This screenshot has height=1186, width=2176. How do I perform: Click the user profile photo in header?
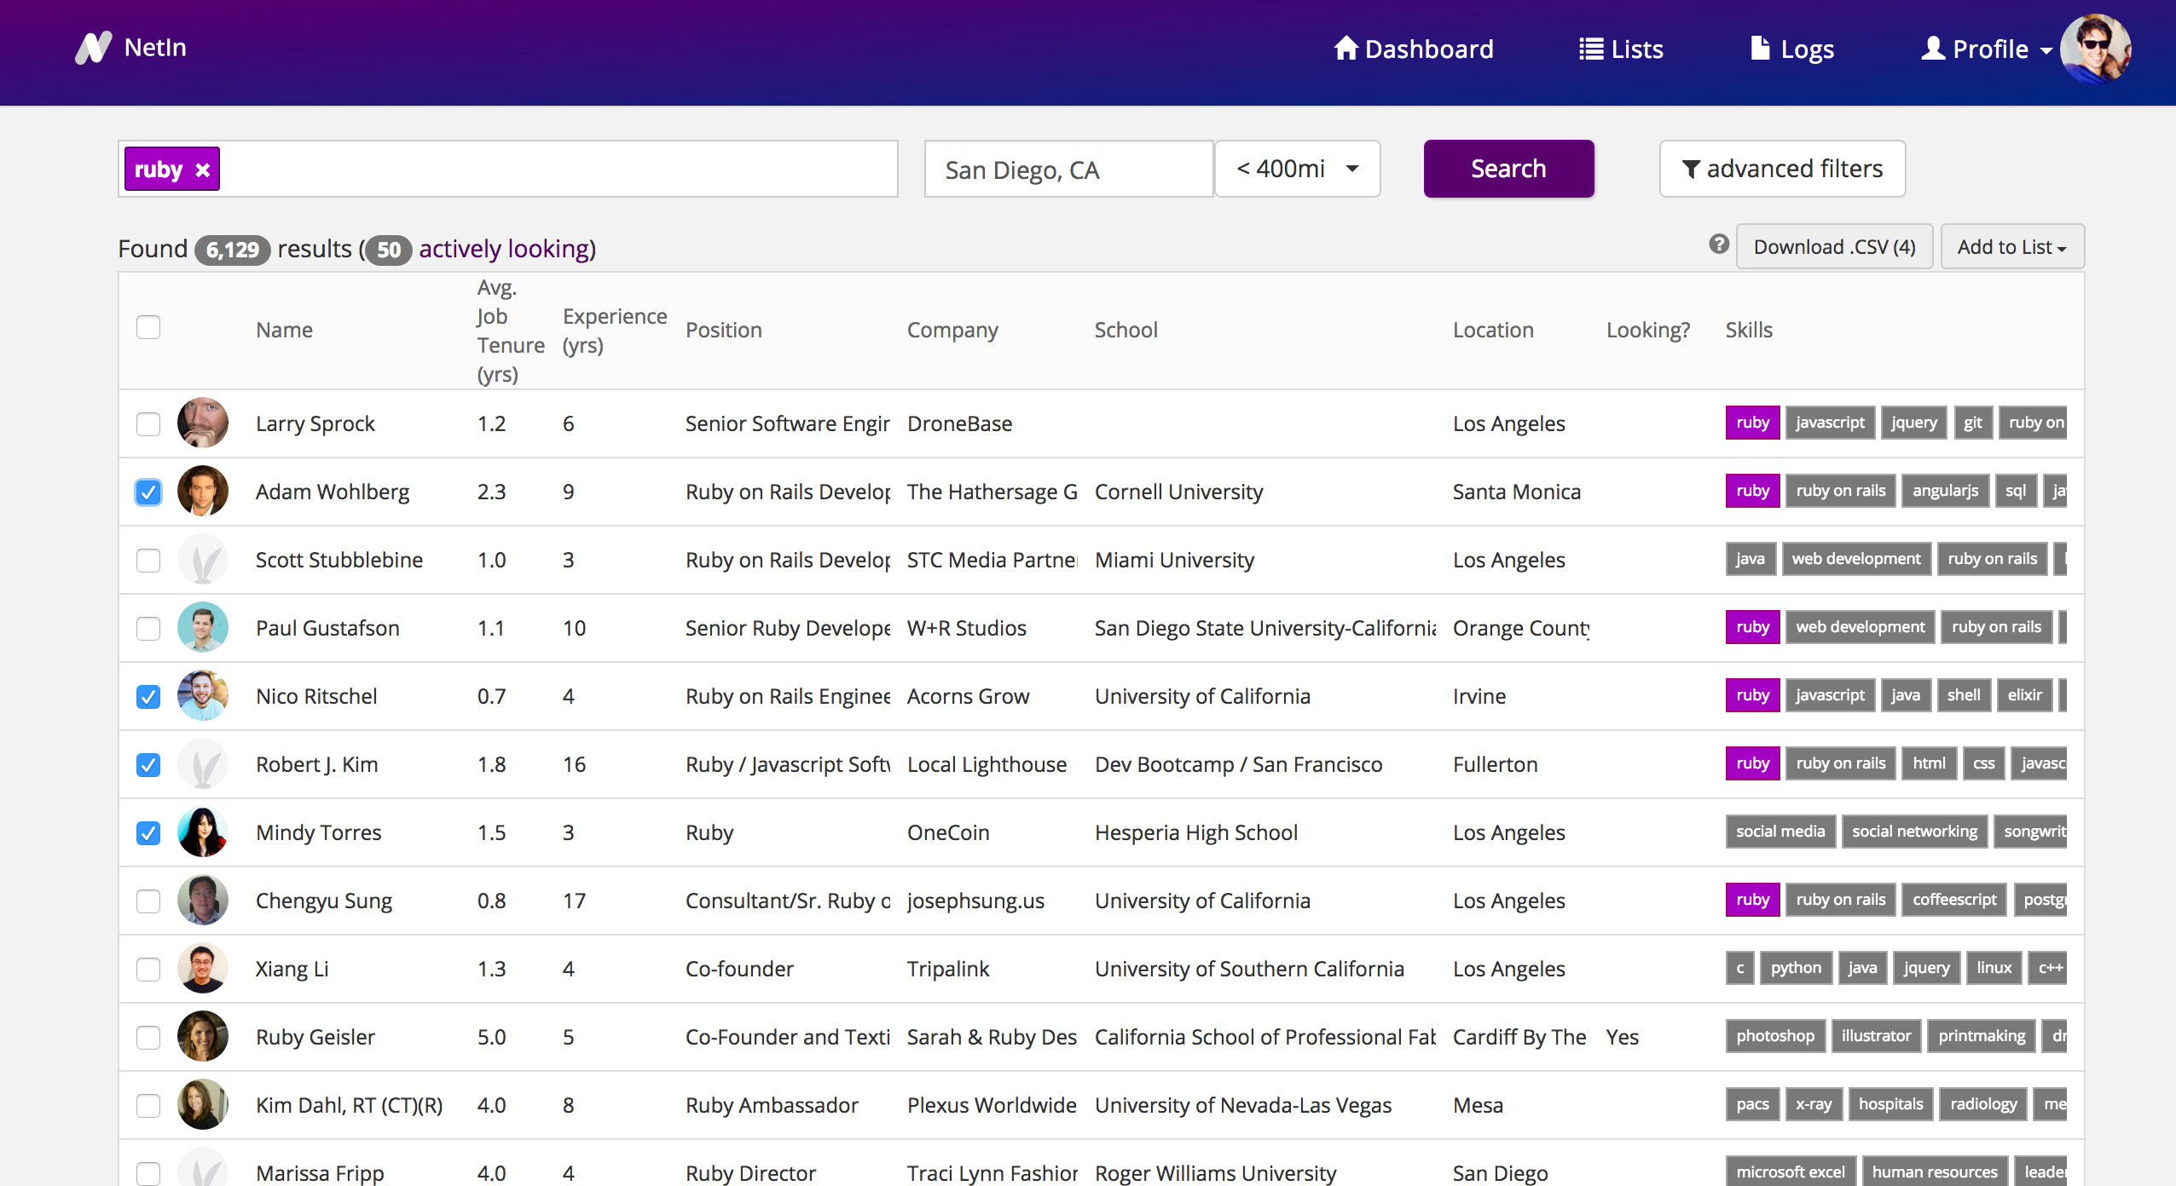[2095, 49]
